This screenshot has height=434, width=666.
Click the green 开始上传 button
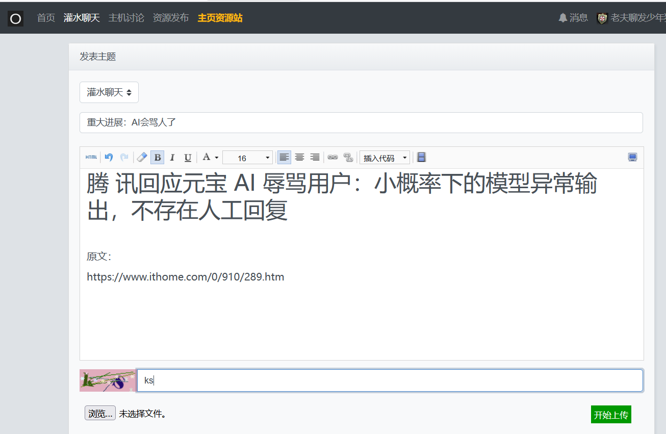pyautogui.click(x=611, y=415)
